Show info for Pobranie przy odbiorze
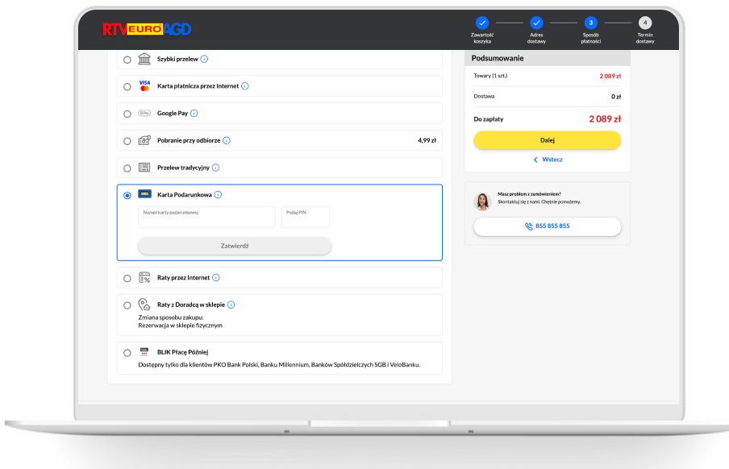 coord(227,140)
